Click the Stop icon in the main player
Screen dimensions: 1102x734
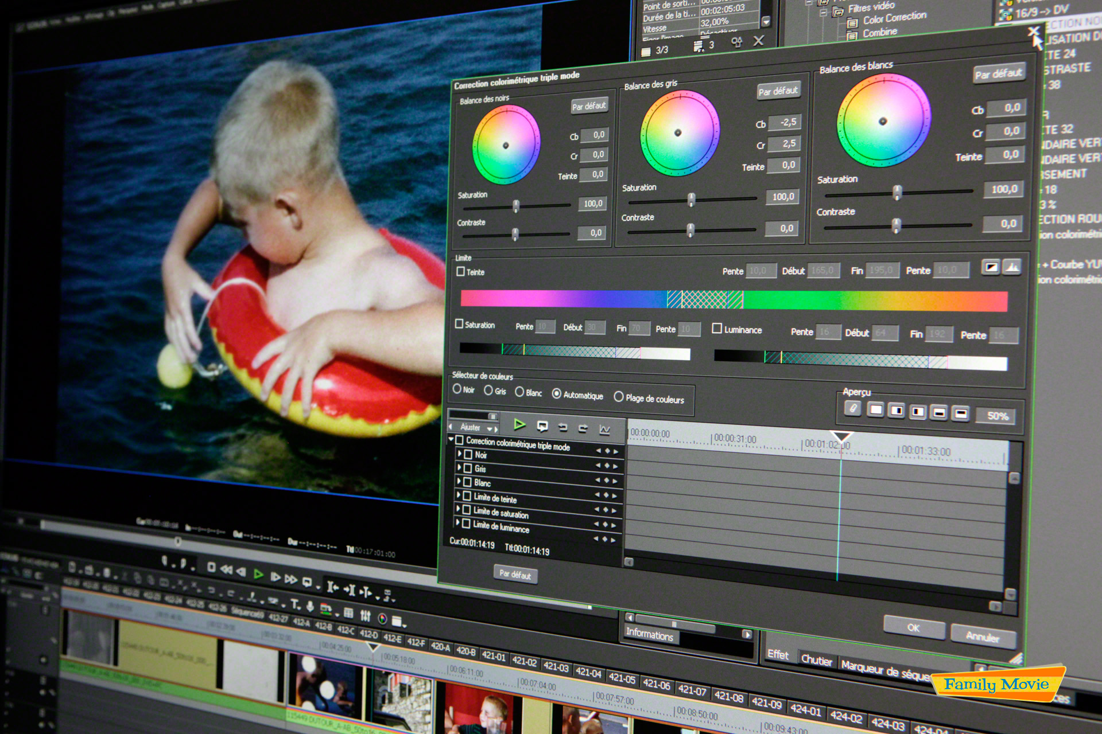pyautogui.click(x=211, y=568)
